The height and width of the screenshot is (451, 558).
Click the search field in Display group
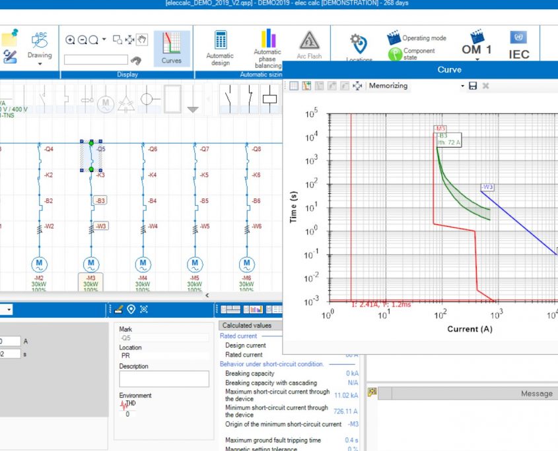(96, 59)
